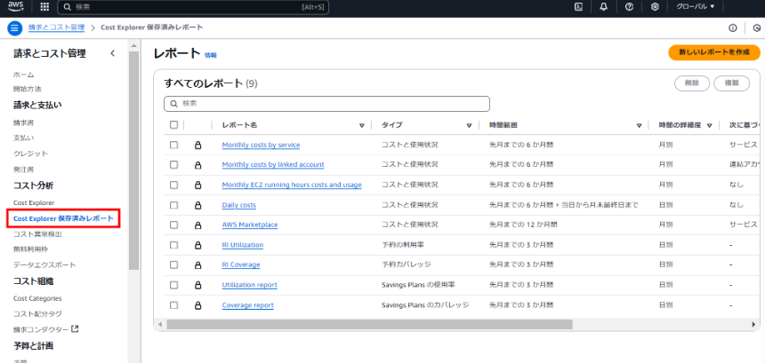Screen dimensions: 765x363
Task: Open the Monthly costs by service report
Action: pyautogui.click(x=261, y=145)
